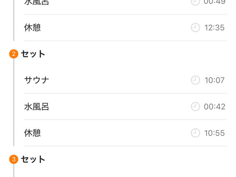Expand the third セット header text
This screenshot has height=177, width=236.
(x=33, y=159)
